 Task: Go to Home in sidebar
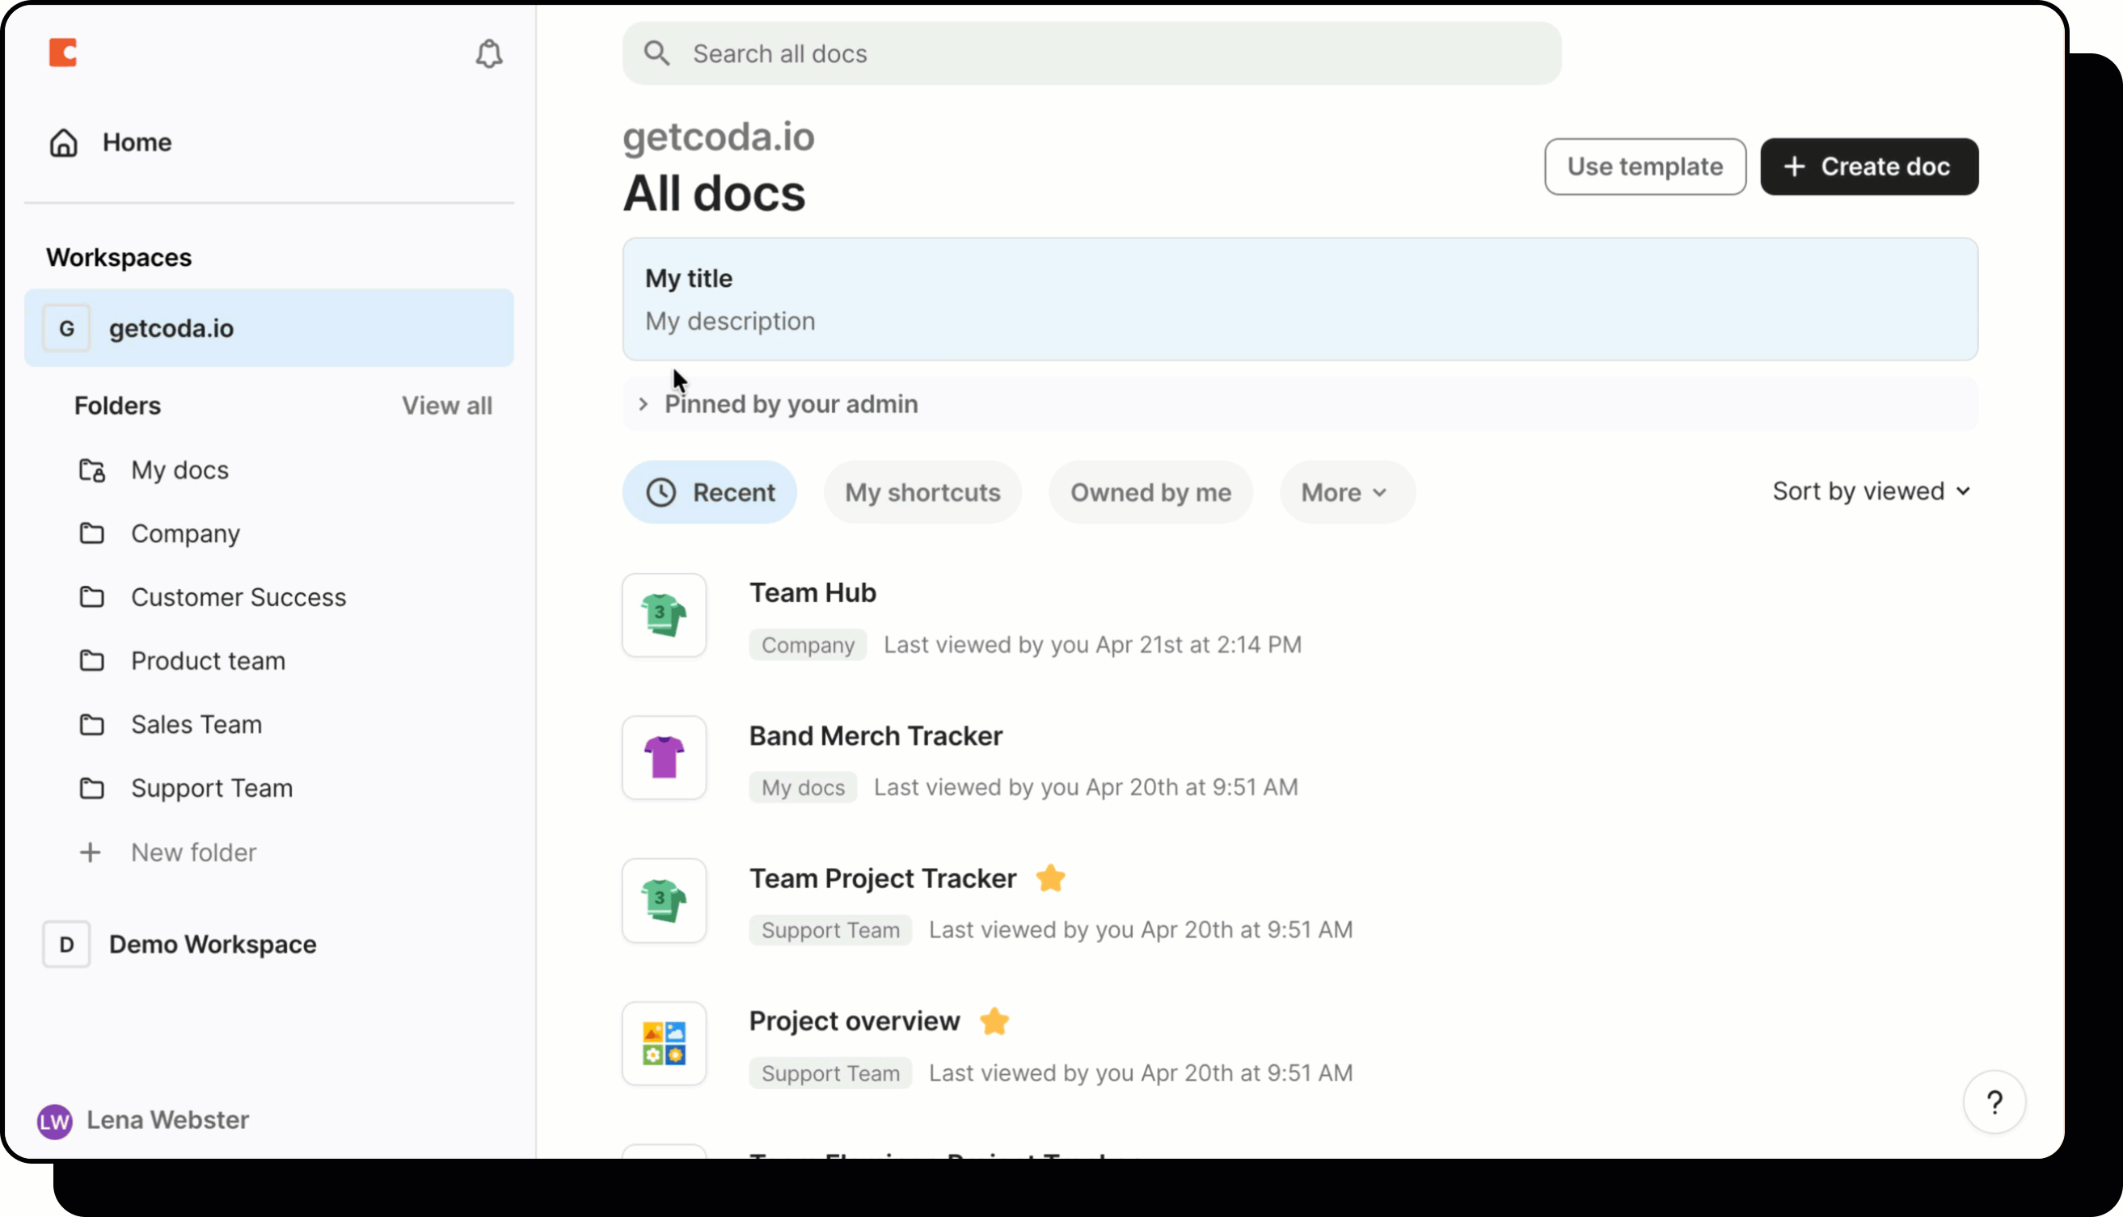coord(137,143)
